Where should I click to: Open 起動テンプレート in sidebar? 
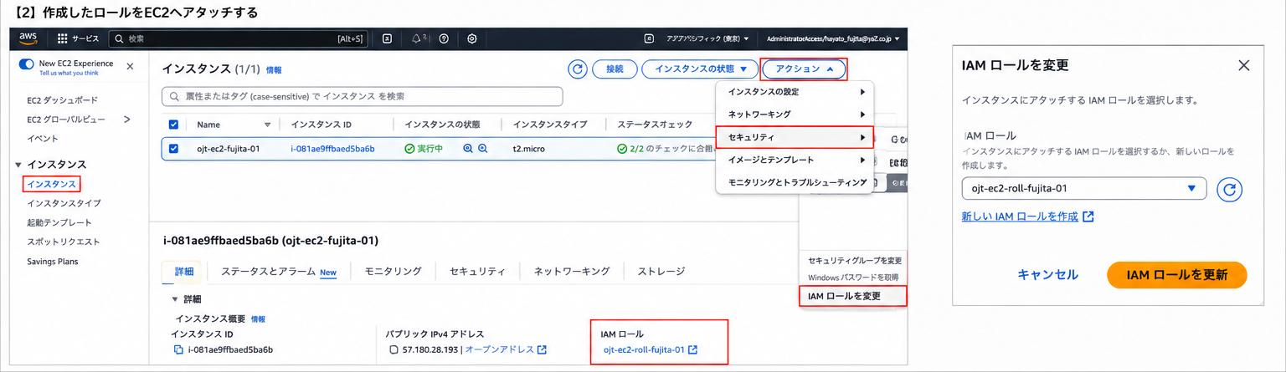[x=59, y=222]
